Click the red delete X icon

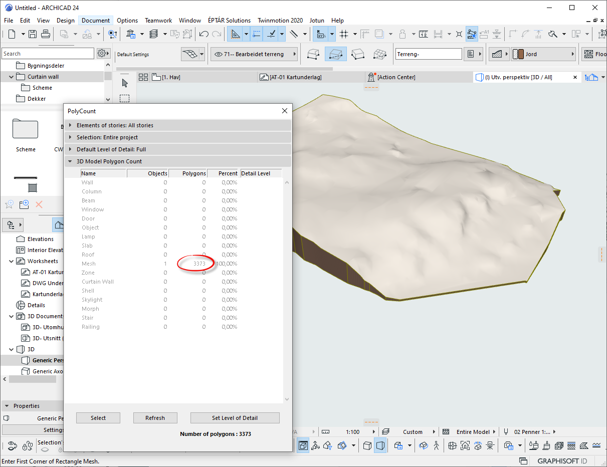point(39,204)
